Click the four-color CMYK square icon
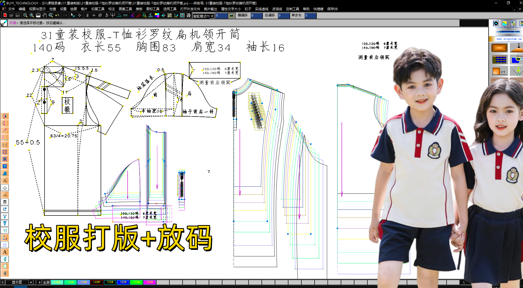Screen dimensions: 523x288 click(157, 15)
